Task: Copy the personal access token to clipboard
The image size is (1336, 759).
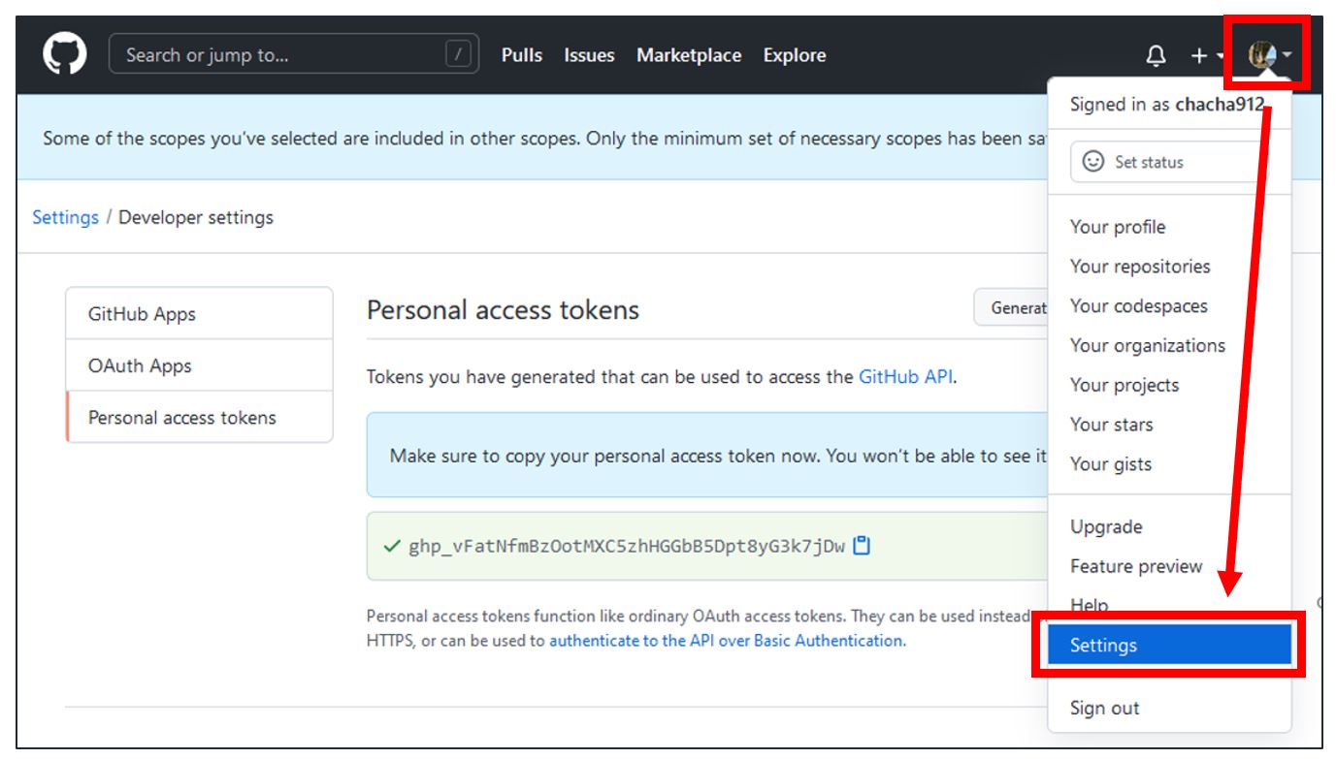Action: coord(862,546)
